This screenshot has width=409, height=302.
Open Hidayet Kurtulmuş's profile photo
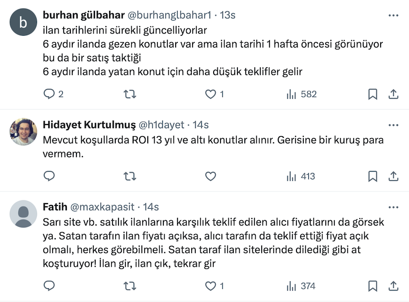23,132
